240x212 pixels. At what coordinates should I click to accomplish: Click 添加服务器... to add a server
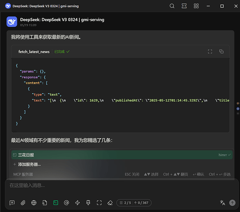(x=29, y=165)
